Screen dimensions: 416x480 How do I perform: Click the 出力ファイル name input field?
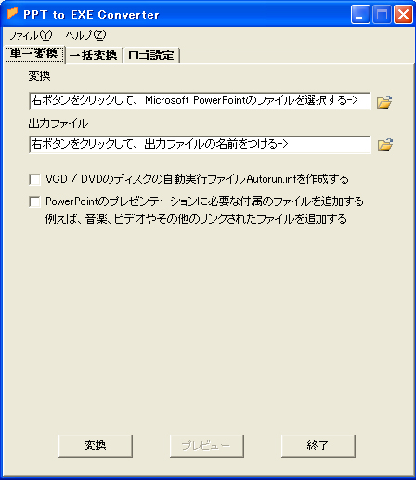[x=200, y=144]
